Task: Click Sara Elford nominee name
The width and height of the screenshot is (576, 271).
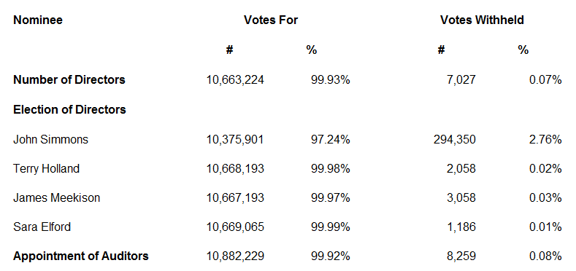Action: coord(42,227)
